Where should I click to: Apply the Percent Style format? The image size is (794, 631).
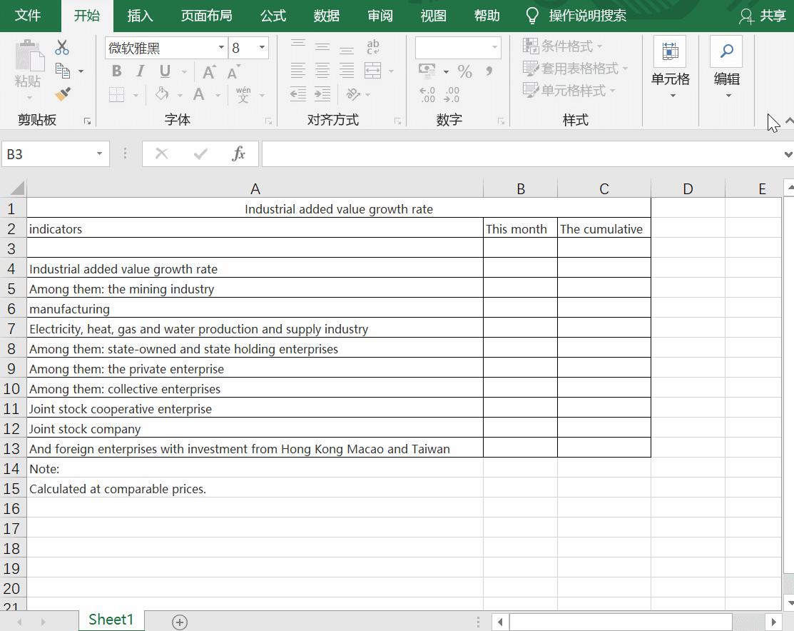coord(464,71)
